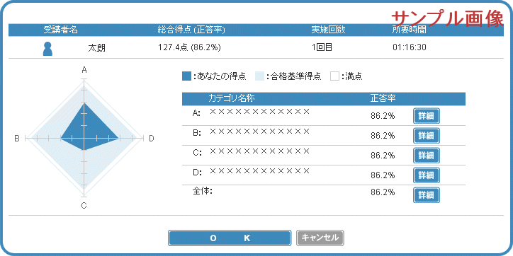The image size is (513, 256).
Task: Click the 合格基準得点 light blue legend swatch
Action: click(x=259, y=76)
